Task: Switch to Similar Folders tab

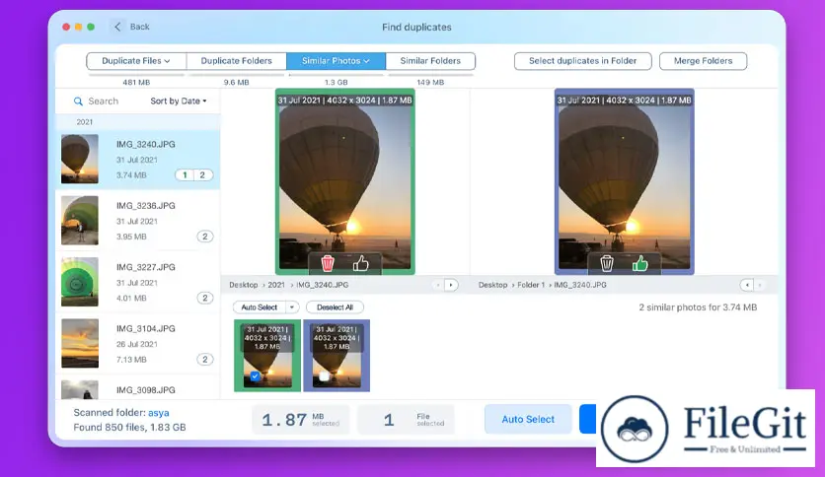Action: pos(430,61)
